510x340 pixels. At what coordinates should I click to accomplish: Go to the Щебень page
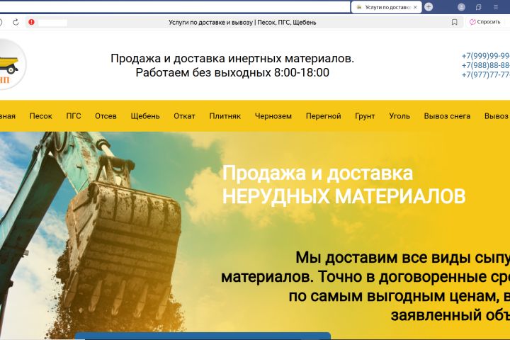pos(145,116)
